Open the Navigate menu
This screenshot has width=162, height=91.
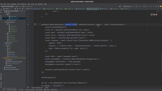(x=13, y=4)
